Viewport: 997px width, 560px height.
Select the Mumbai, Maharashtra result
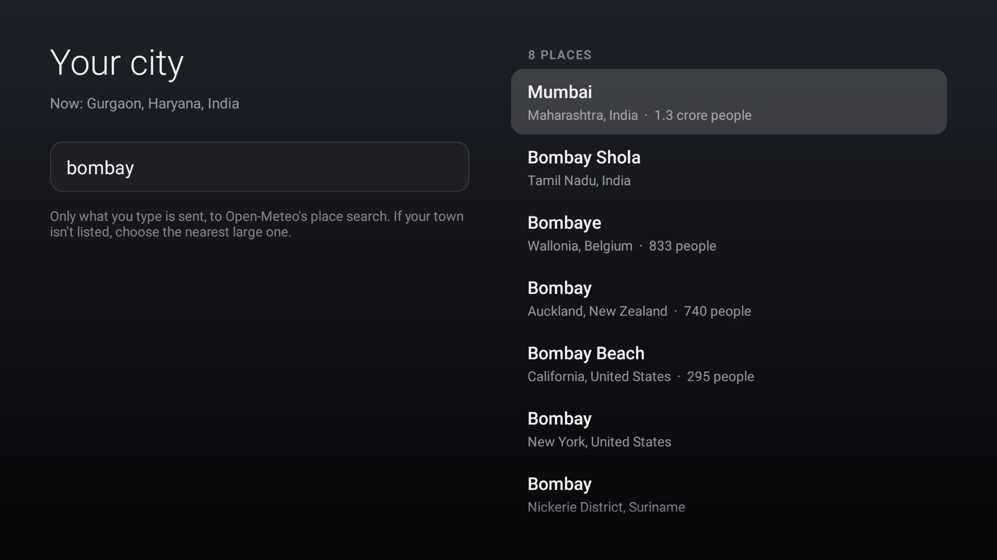pos(728,101)
